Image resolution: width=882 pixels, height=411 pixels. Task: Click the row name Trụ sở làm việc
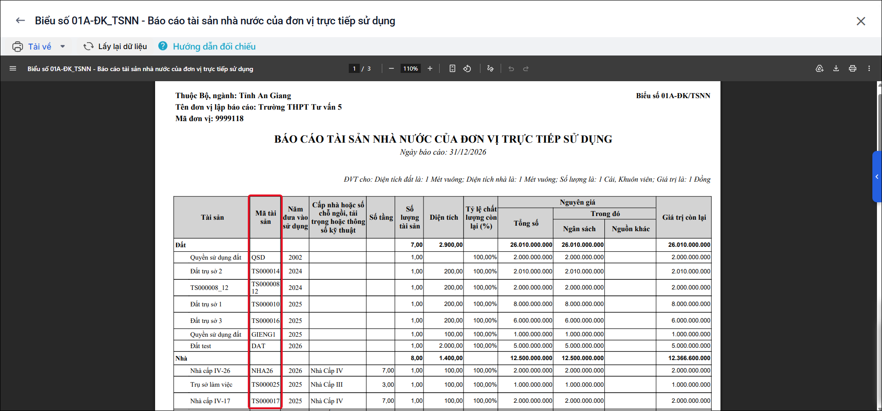coord(211,384)
